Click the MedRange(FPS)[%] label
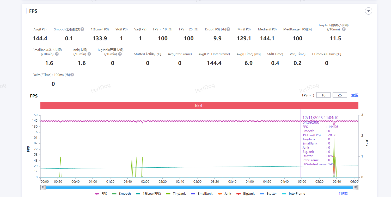This screenshot has height=197, width=391. pos(297,29)
